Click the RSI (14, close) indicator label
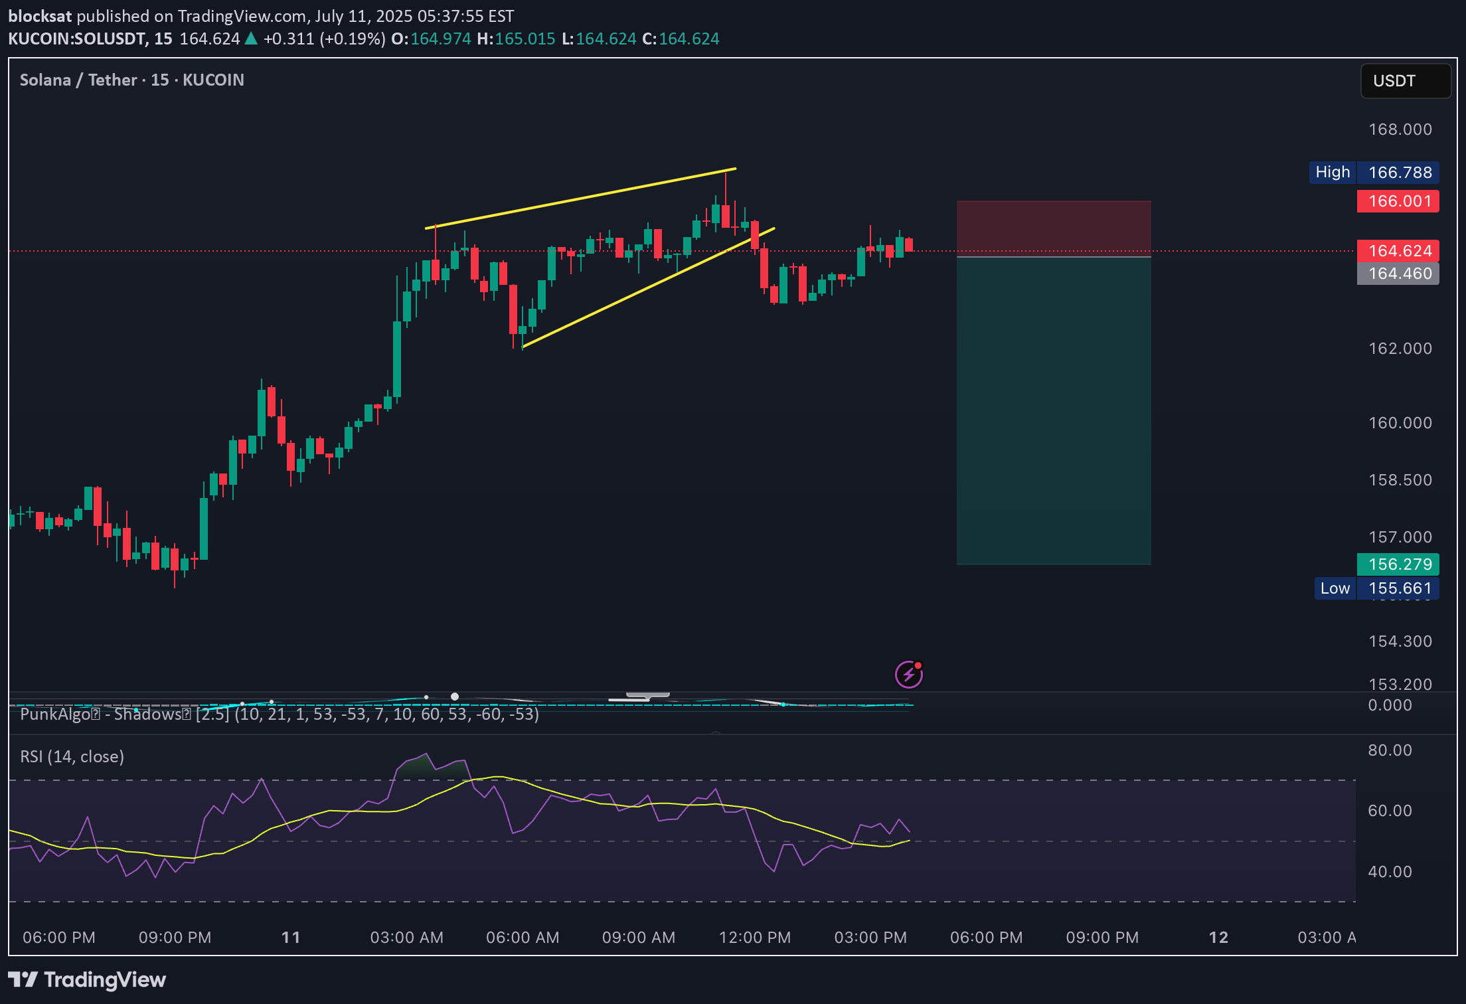 click(x=72, y=757)
